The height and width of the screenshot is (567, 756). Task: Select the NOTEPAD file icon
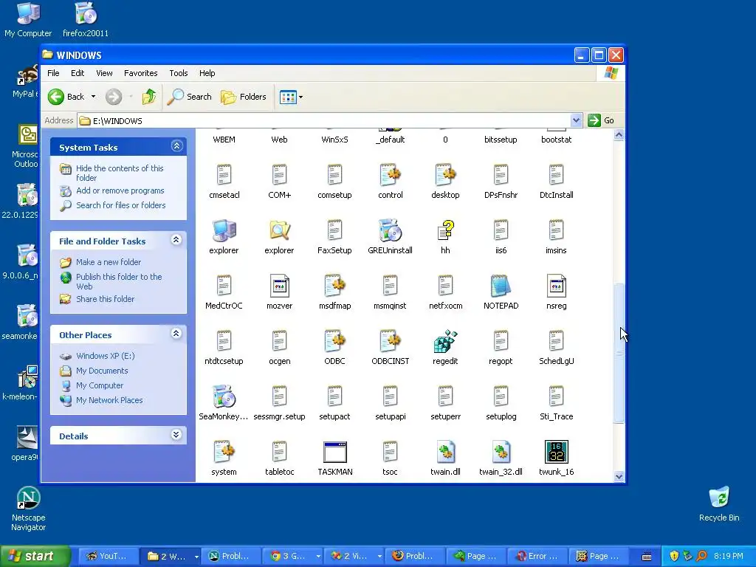pos(501,286)
